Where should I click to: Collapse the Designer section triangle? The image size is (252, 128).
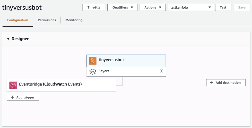point(8,39)
